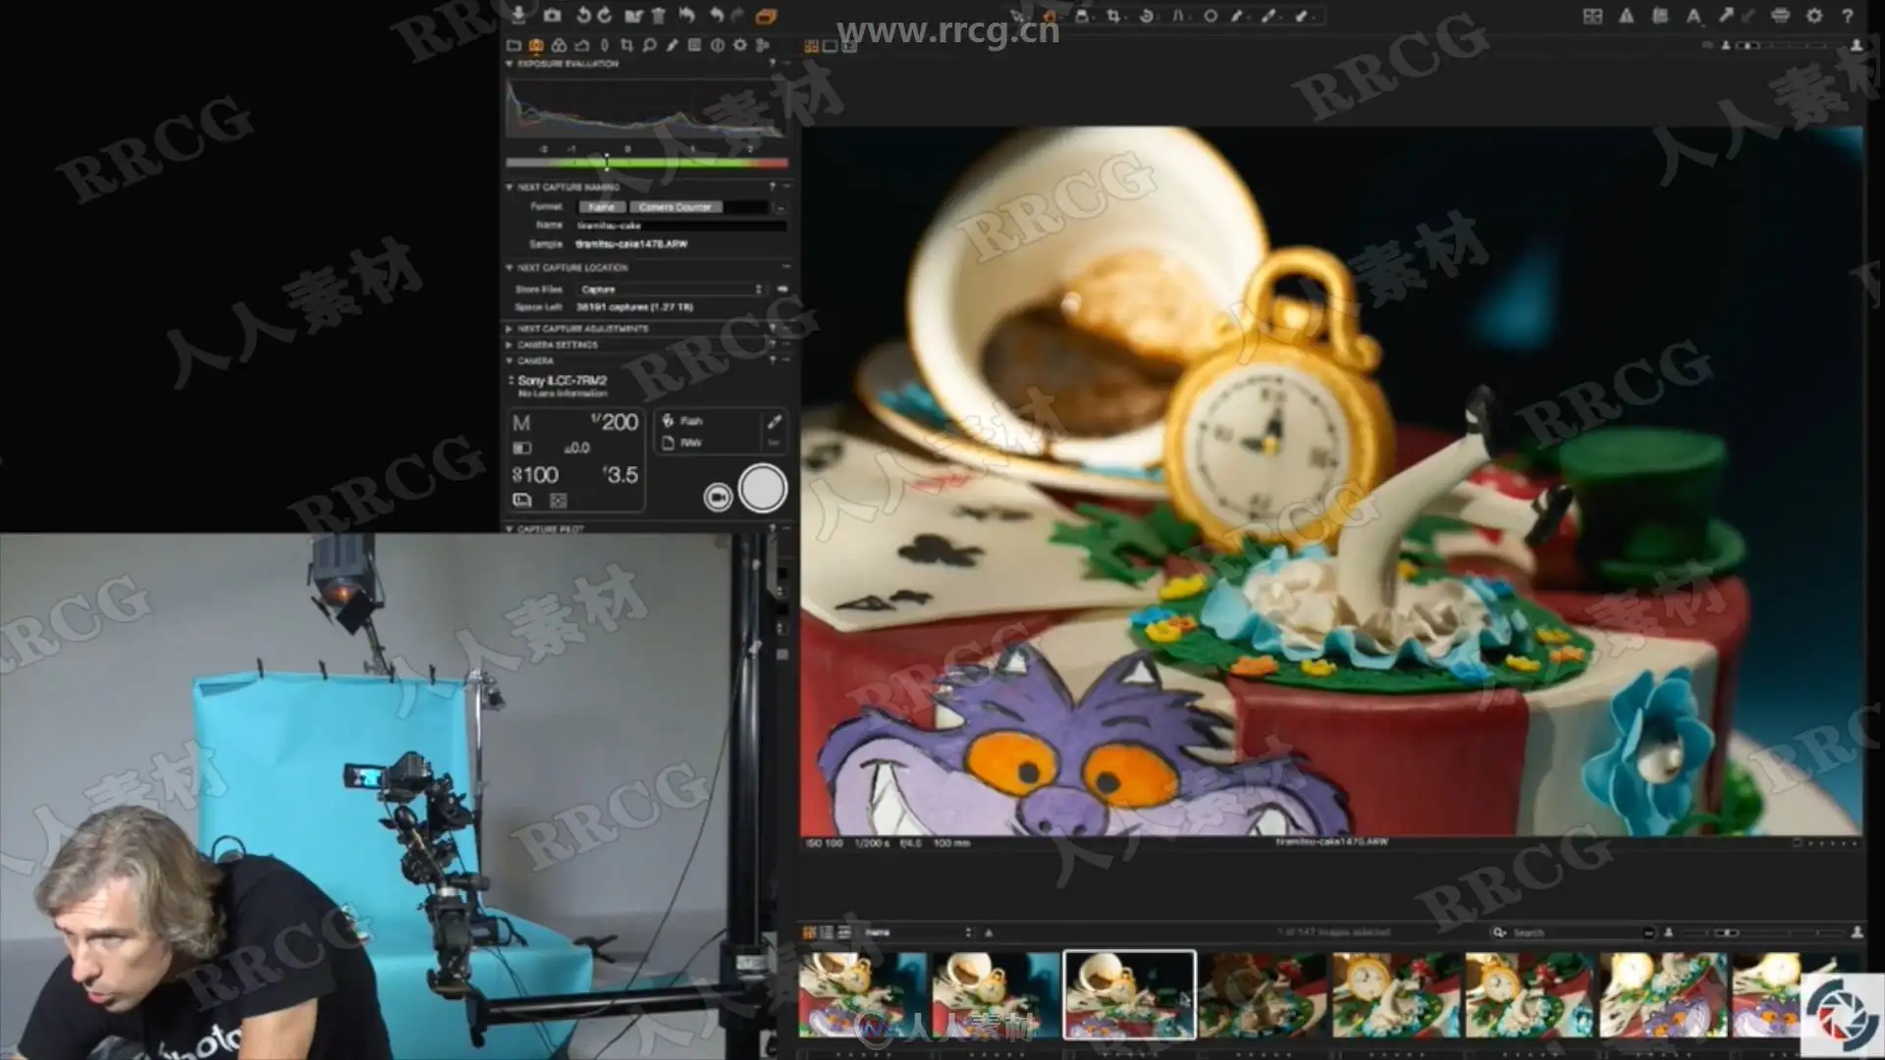This screenshot has height=1060, width=1885.
Task: Start Live View with video camera icon
Action: point(718,498)
